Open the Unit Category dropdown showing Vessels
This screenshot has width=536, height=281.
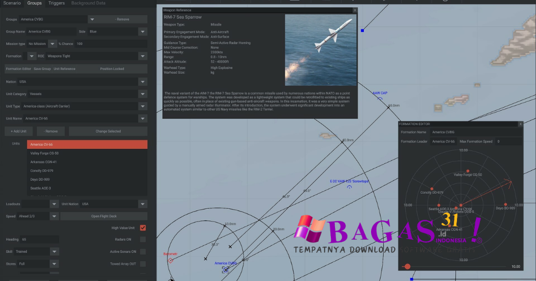142,94
